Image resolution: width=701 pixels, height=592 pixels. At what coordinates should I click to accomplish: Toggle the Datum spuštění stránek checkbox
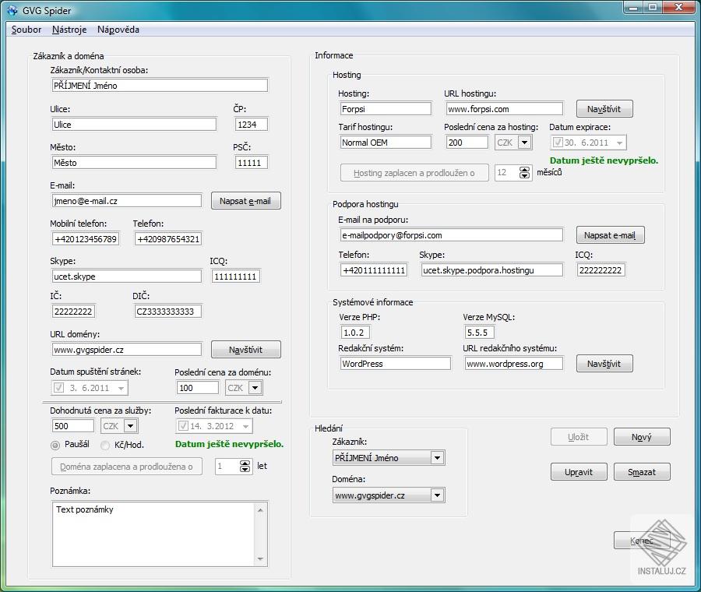[x=58, y=388]
